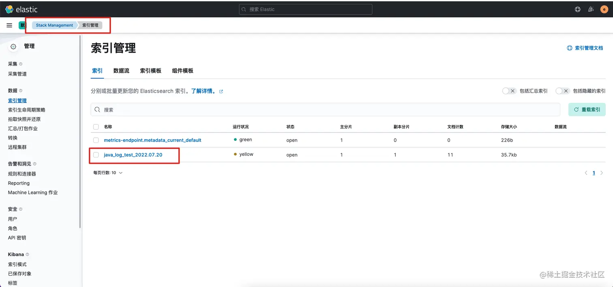Viewport: 613px width, 287px height.
Task: Open 已保存对象 in the sidebar
Action: [x=20, y=274]
